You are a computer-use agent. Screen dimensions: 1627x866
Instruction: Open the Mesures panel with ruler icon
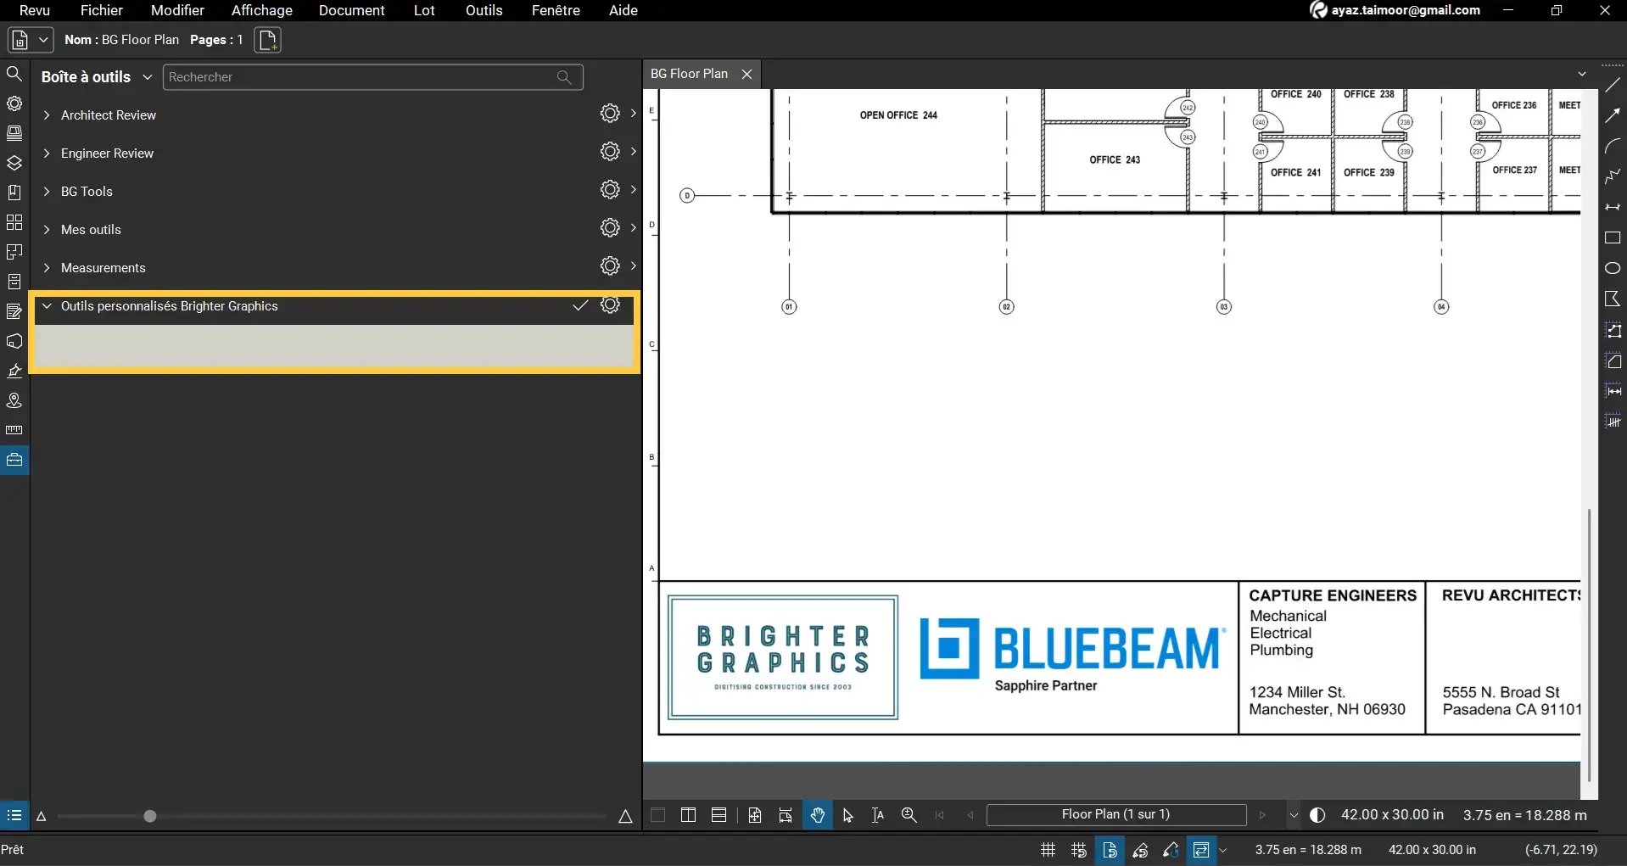point(14,430)
